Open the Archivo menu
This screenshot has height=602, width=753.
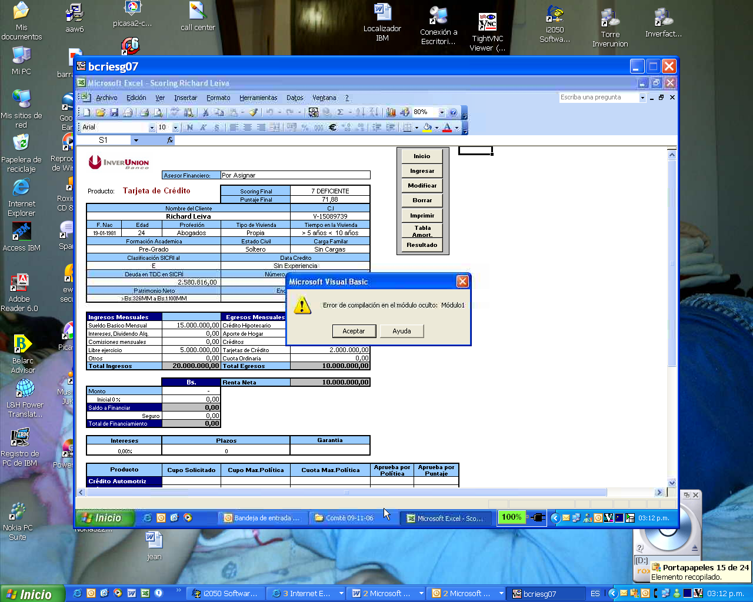pos(106,98)
